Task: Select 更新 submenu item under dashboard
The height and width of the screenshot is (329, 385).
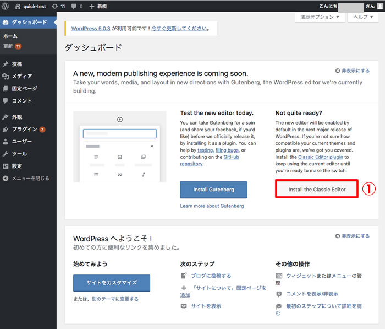Action: pos(8,46)
